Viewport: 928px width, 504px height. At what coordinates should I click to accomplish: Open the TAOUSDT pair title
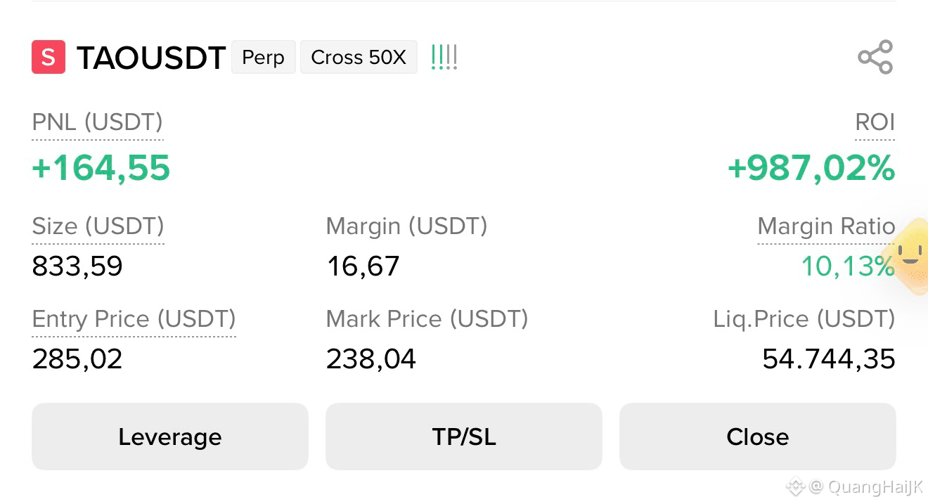[150, 58]
